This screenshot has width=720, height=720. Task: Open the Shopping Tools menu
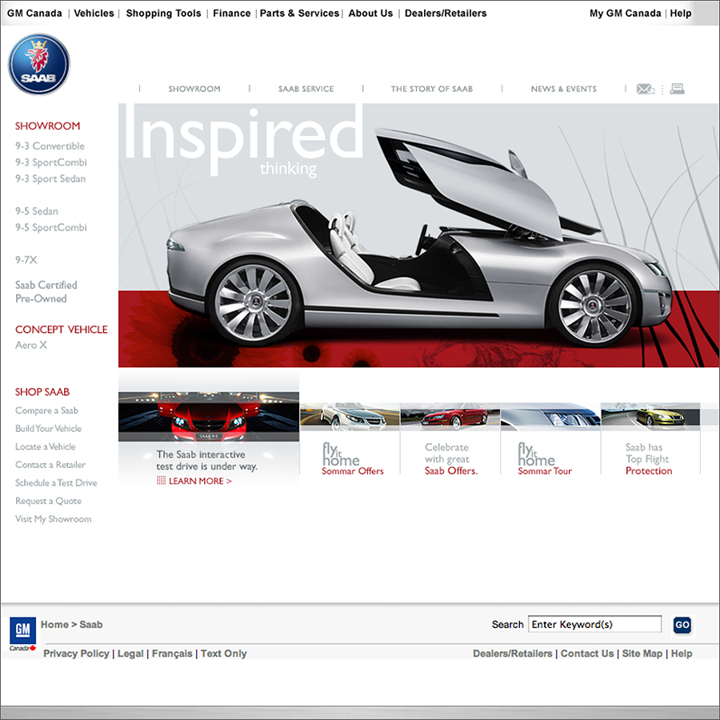pos(163,14)
